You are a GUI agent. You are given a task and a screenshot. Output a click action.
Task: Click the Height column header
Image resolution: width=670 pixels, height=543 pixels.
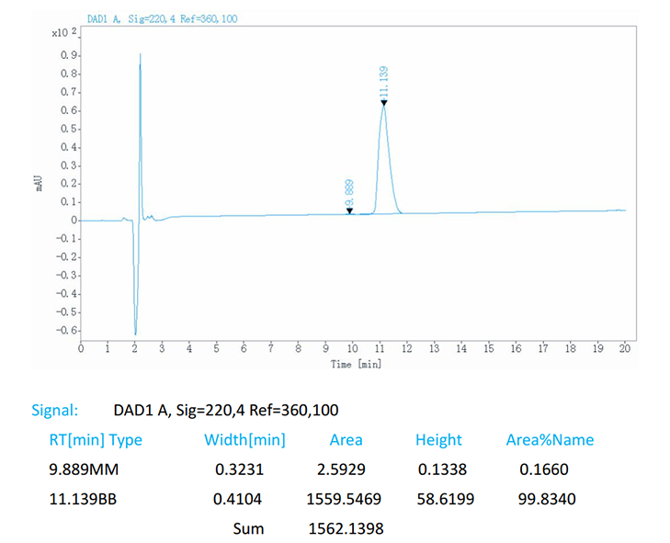tap(438, 439)
